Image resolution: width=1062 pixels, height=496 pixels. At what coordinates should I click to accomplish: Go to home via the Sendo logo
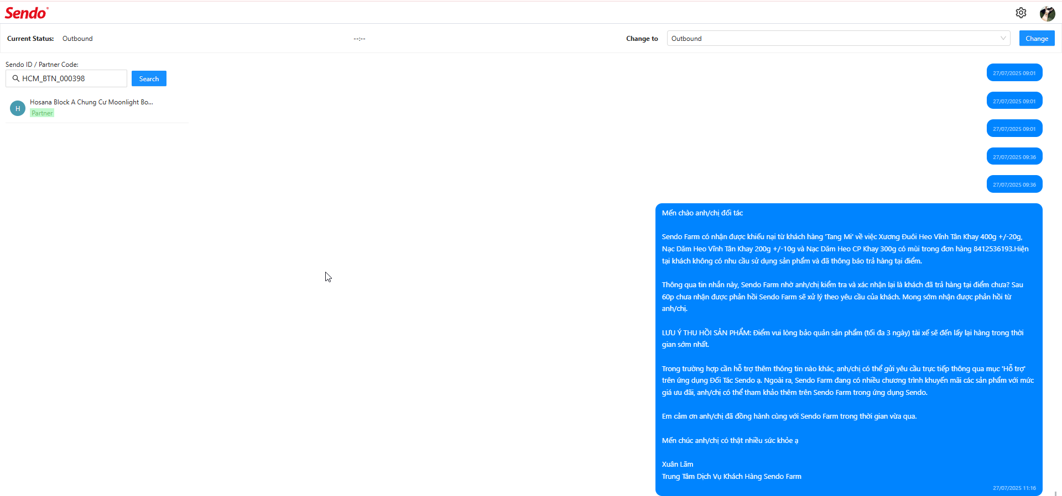coord(27,13)
